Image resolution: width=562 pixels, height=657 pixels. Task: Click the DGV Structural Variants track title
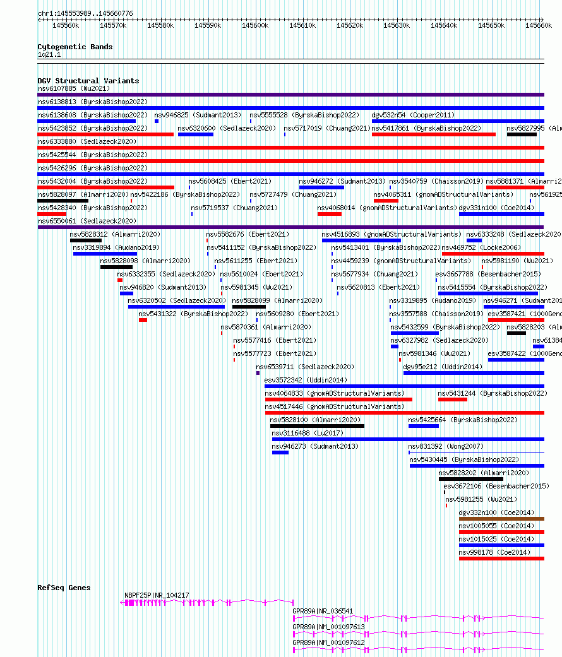(x=88, y=81)
